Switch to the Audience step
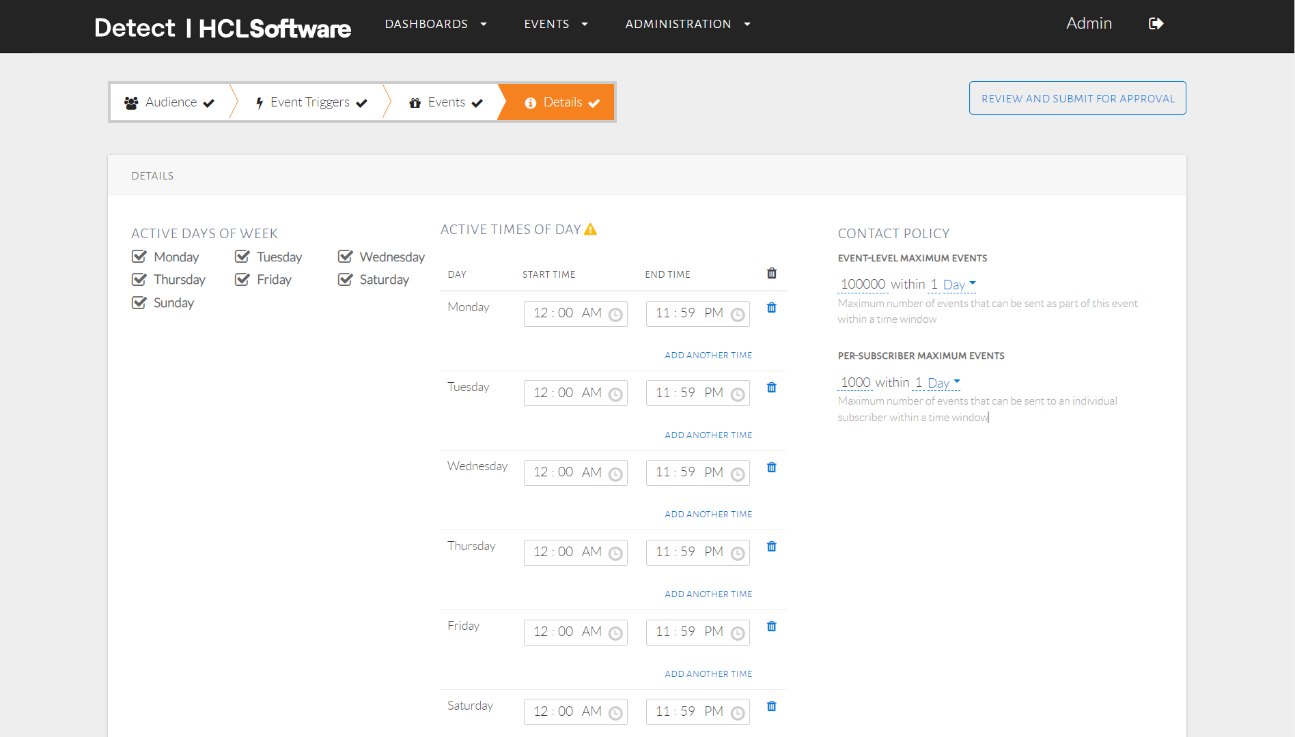Screen dimensions: 1295x737 pos(170,102)
